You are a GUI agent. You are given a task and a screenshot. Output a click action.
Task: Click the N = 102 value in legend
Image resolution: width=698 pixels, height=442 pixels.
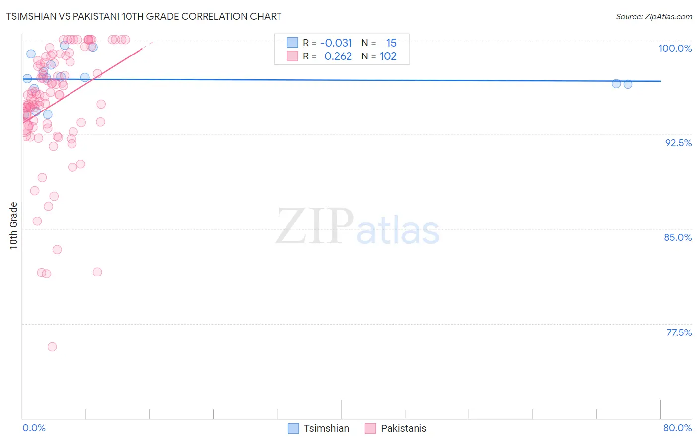379,56
